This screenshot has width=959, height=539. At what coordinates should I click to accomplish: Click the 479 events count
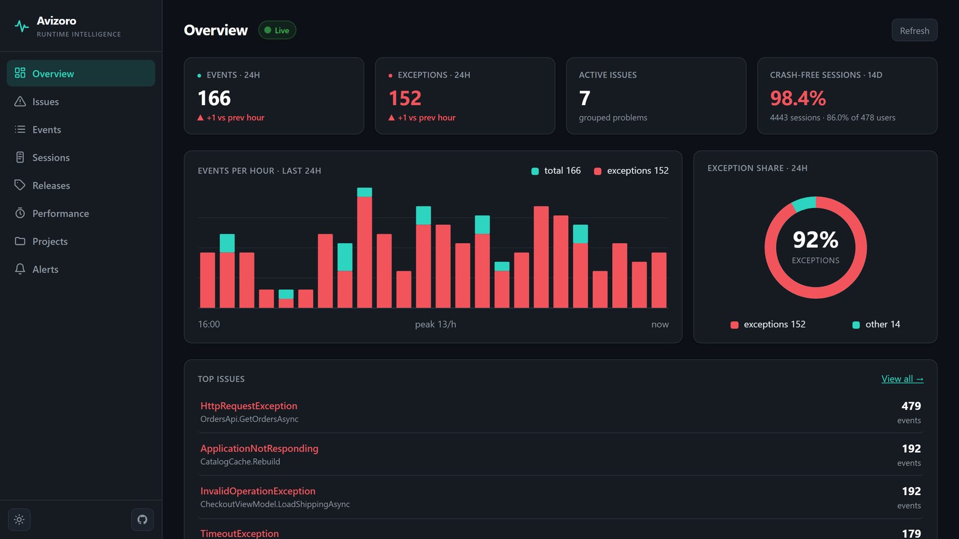click(911, 406)
